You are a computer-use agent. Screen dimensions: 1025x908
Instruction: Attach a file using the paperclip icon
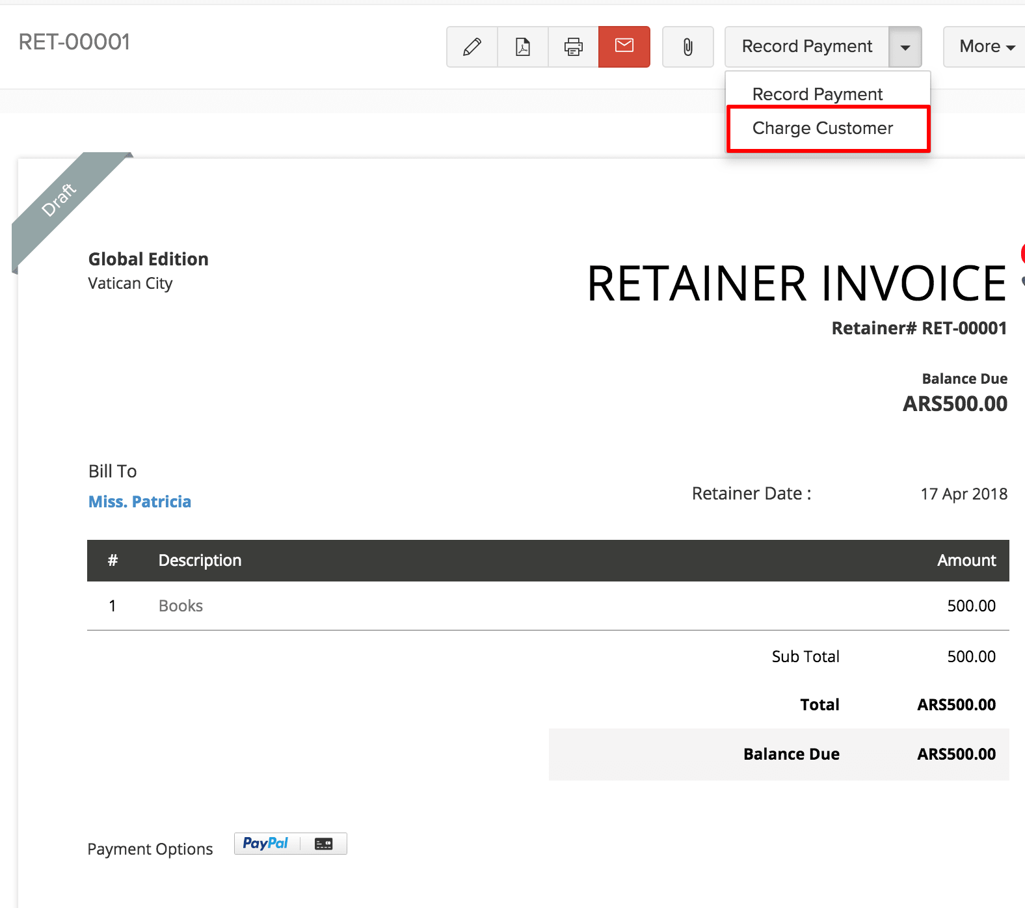[687, 47]
